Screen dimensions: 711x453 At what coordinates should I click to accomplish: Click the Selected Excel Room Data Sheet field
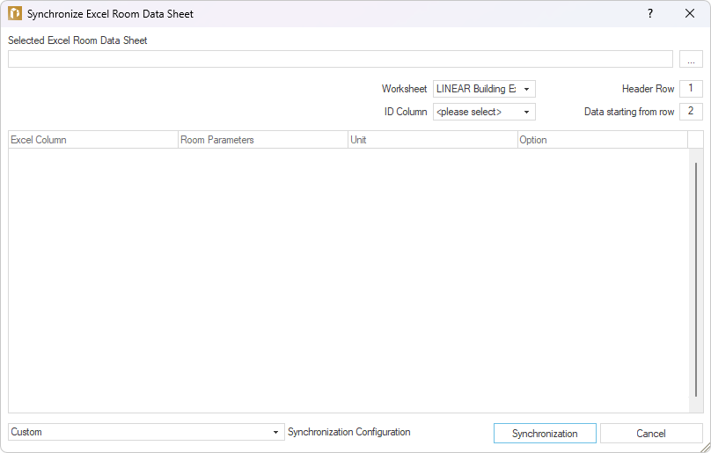pos(340,60)
